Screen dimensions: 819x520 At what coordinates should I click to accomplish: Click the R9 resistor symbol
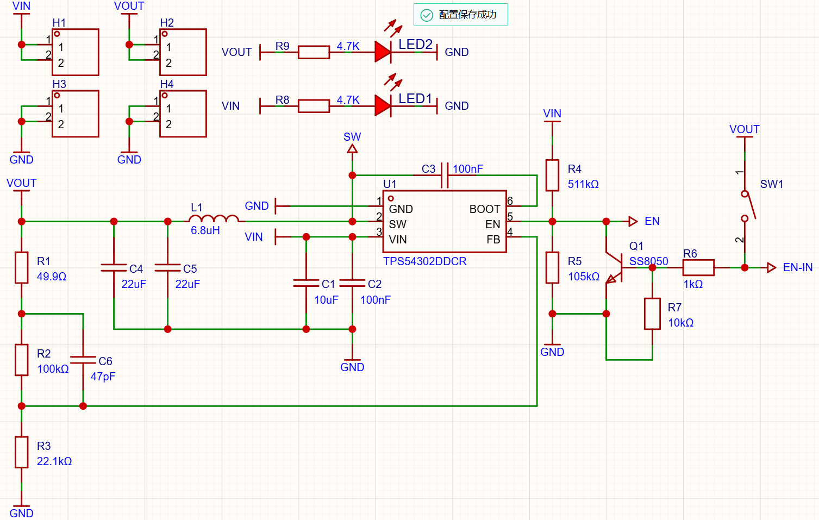(314, 52)
